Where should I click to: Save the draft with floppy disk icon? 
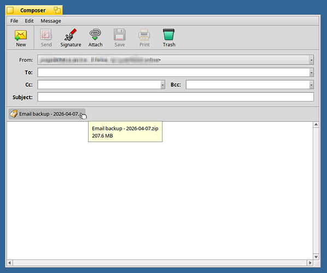(120, 38)
